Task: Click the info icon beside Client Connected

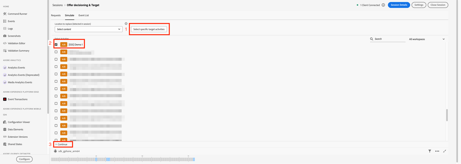Action: [383, 5]
